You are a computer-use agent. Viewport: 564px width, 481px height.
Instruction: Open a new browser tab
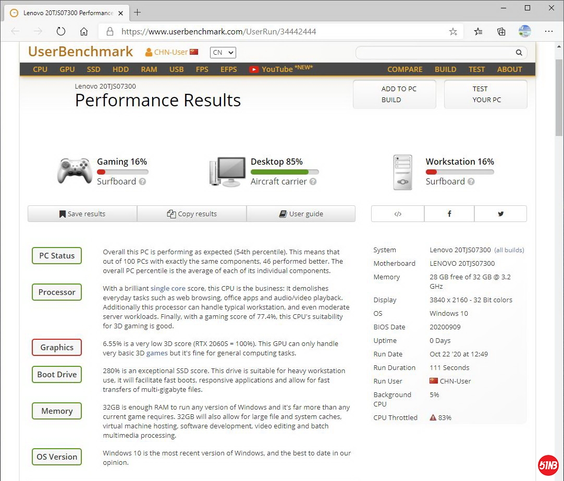point(138,13)
